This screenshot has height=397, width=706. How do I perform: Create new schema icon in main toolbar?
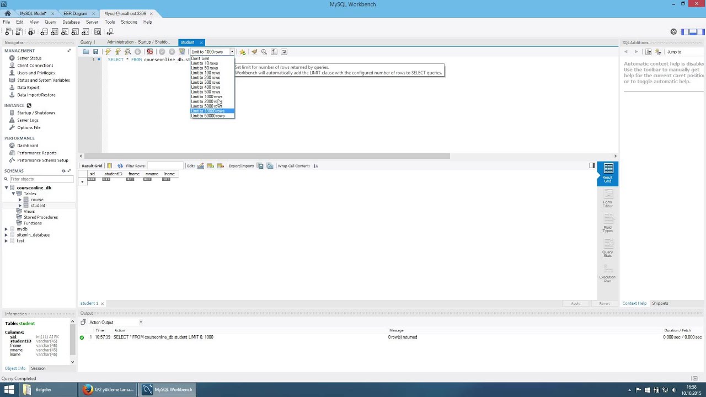pyautogui.click(x=45, y=32)
